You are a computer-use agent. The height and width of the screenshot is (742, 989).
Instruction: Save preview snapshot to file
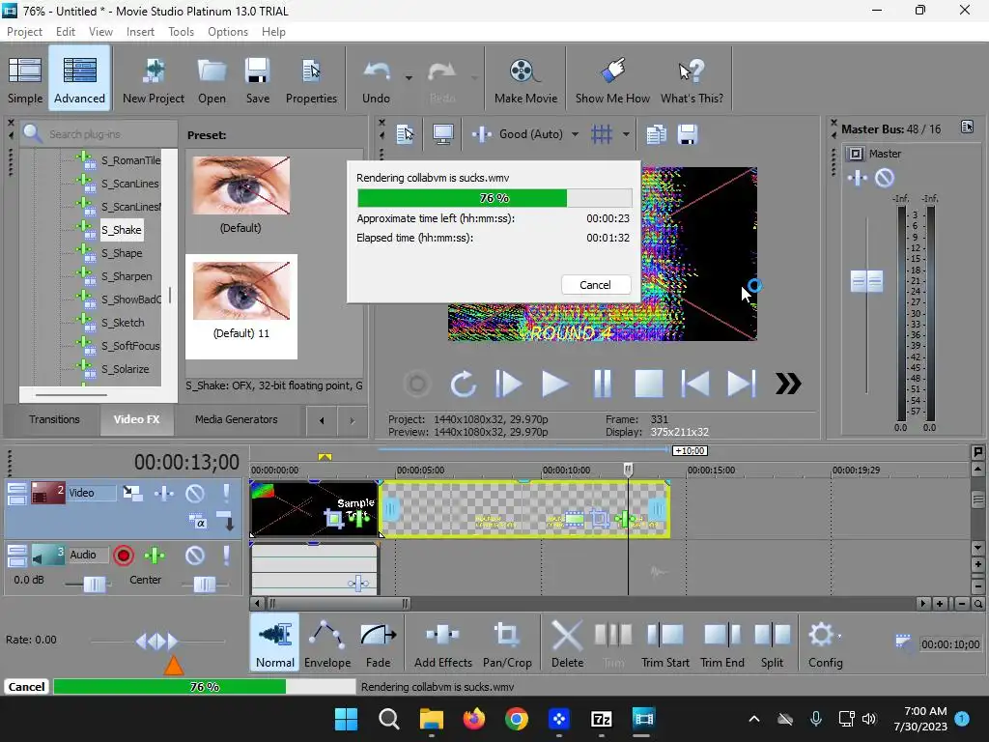(x=688, y=134)
